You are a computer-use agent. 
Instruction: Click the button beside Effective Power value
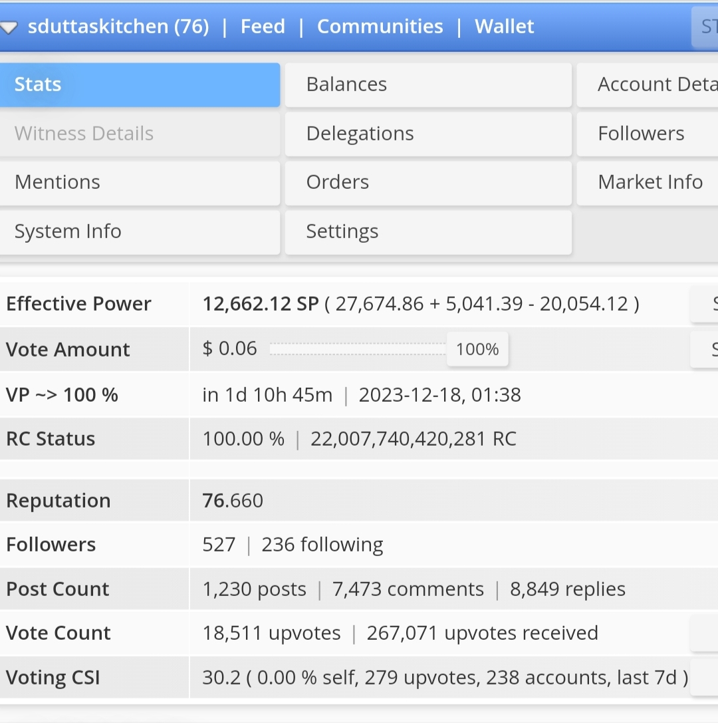pos(705,304)
